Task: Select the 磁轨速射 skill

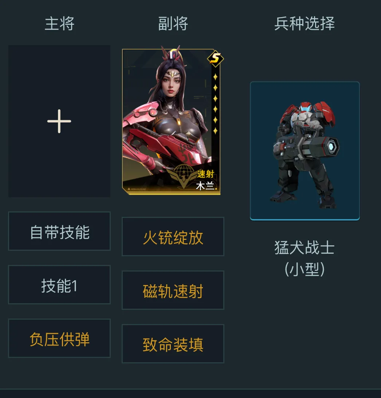Action: (173, 290)
